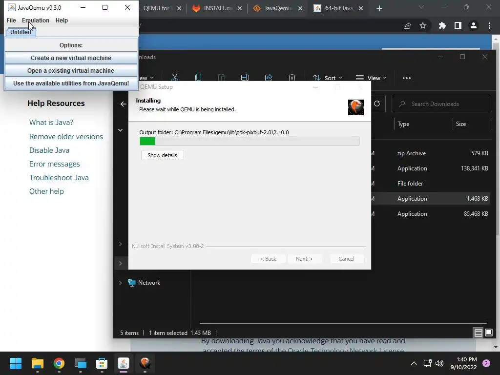This screenshot has height=375, width=500.
Task: Click the share page icon in Chrome
Action: [x=407, y=26]
